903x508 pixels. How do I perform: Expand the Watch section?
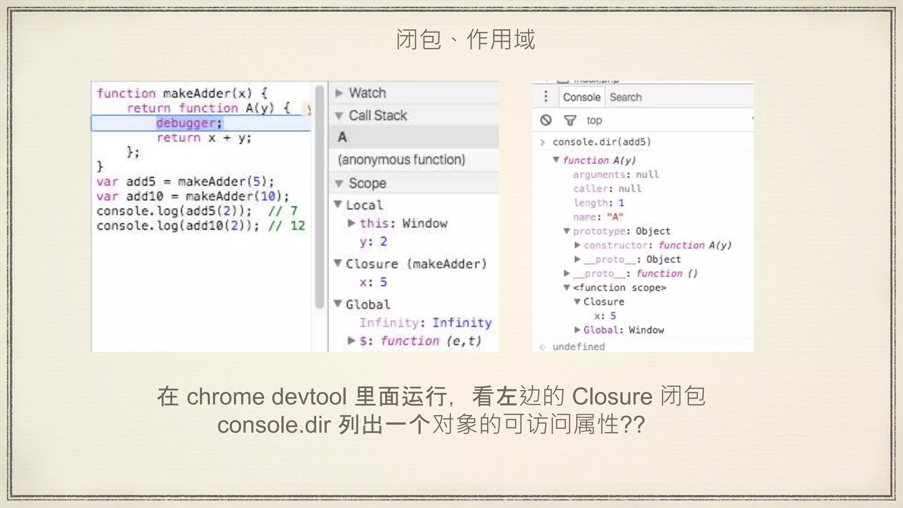click(339, 93)
